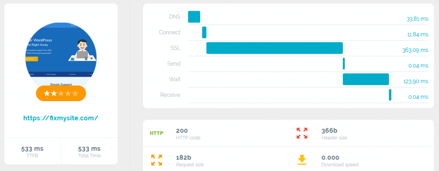Click the small Send timing bar

pyautogui.click(x=344, y=63)
